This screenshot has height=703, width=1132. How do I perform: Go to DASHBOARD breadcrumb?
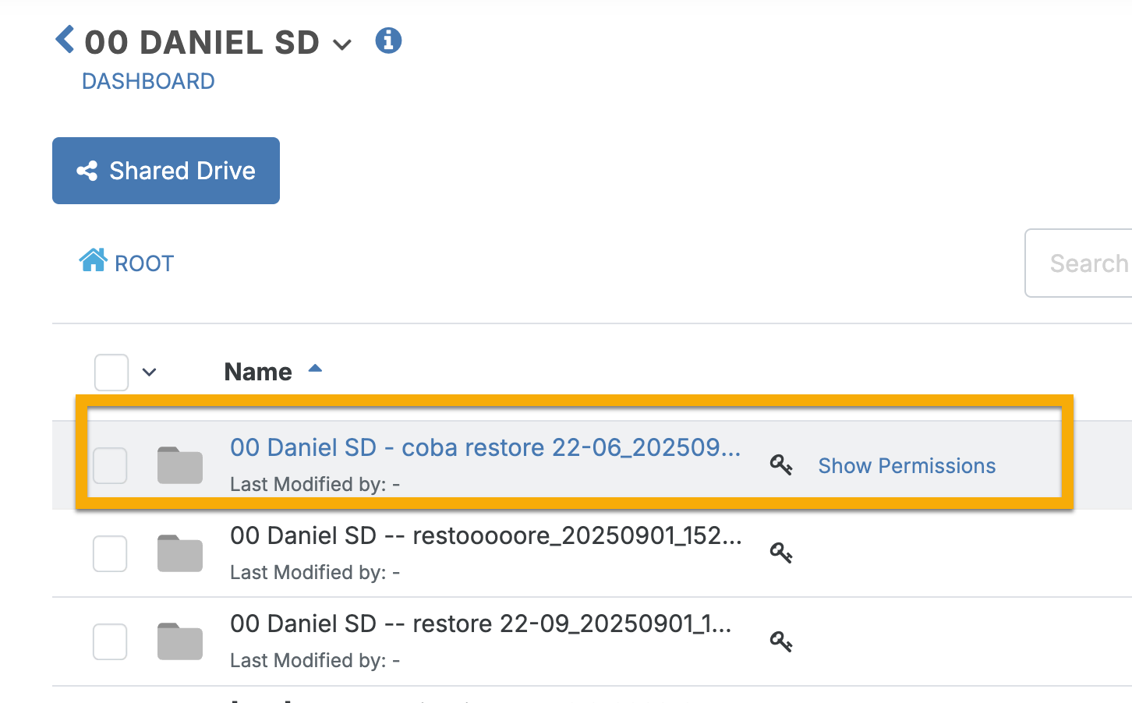coord(148,81)
